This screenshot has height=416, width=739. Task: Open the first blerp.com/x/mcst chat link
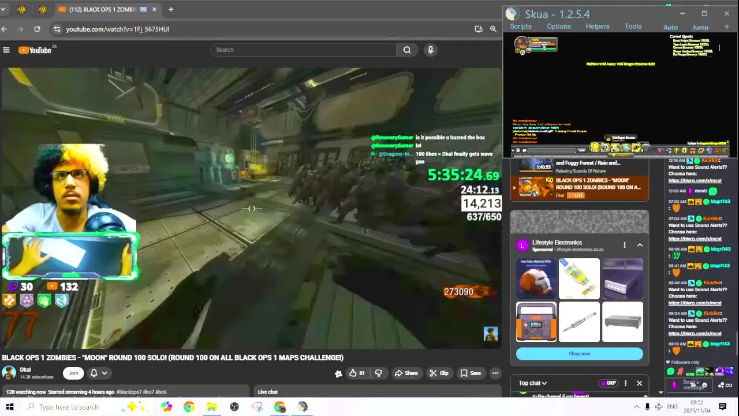tap(695, 181)
